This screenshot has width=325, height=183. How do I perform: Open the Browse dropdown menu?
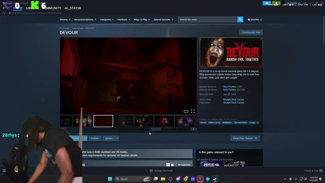coord(65,20)
